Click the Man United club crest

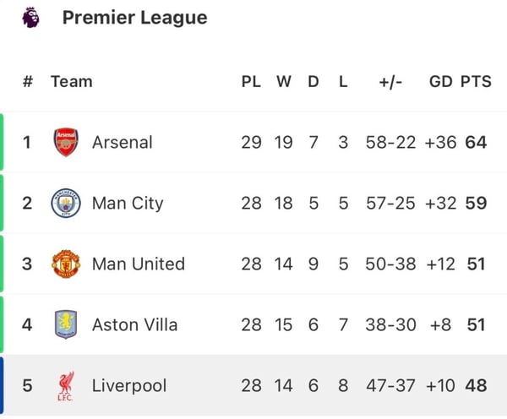(x=66, y=264)
